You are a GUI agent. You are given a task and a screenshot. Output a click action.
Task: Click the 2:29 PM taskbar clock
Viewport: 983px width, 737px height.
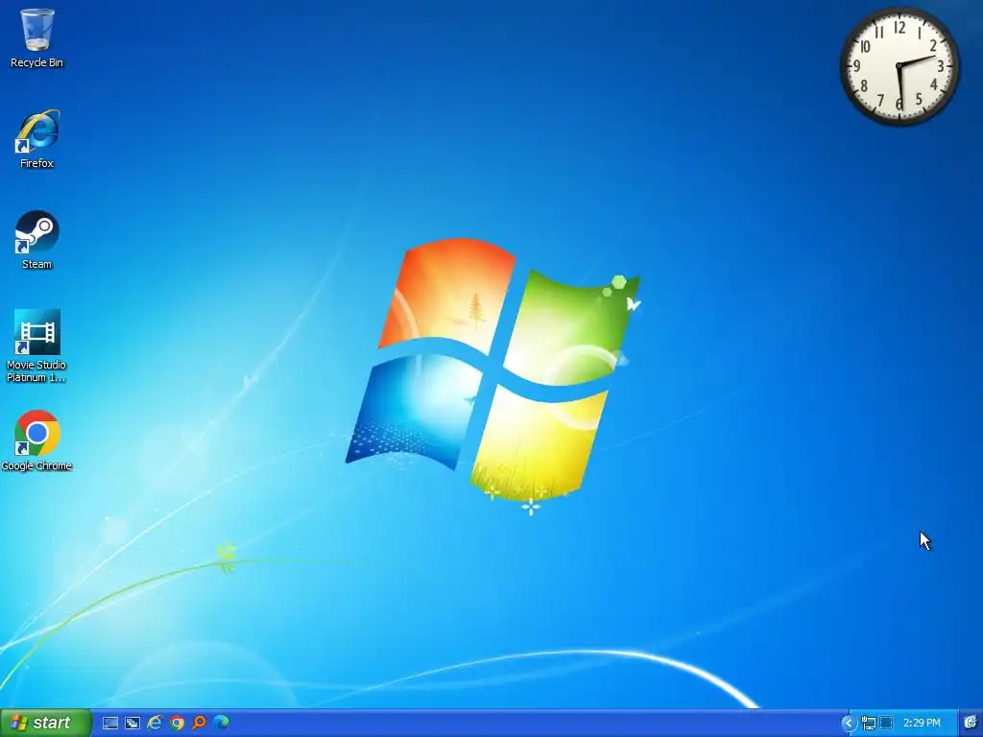922,724
